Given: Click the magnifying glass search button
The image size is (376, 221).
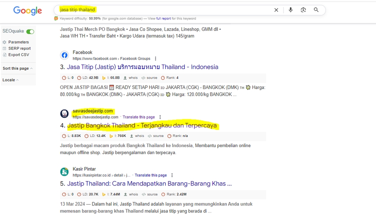Looking at the screenshot, I should [x=316, y=10].
